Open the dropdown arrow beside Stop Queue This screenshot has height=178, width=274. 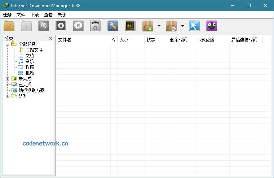[182, 26]
